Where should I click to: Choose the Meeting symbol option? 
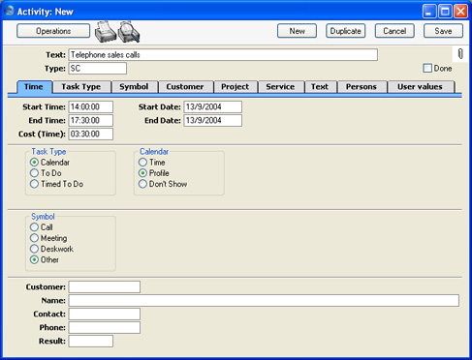[x=34, y=238]
